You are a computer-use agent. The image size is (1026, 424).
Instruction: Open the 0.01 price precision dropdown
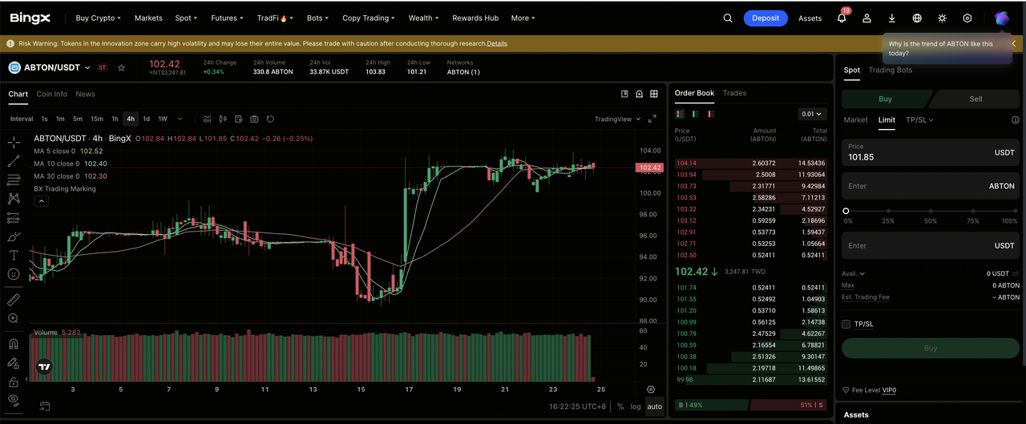point(812,114)
